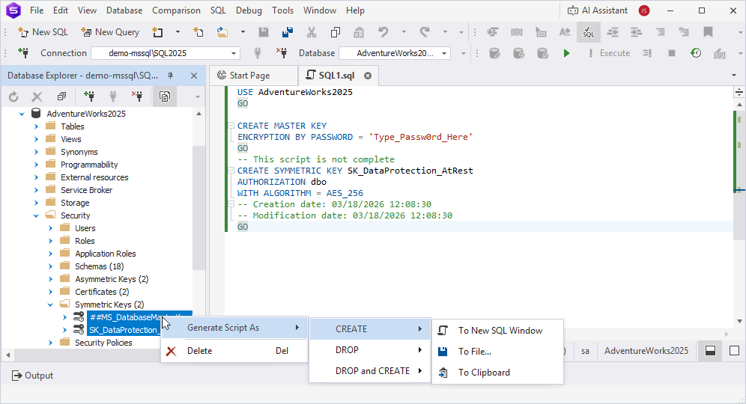
Task: Pin the Database Explorer panel
Action: (170, 76)
